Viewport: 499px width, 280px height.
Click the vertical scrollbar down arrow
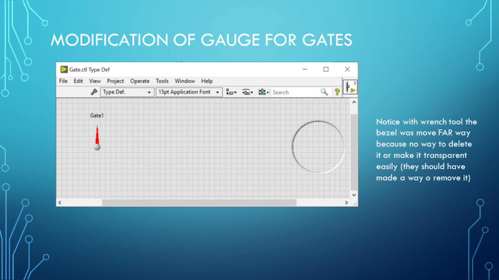(354, 194)
